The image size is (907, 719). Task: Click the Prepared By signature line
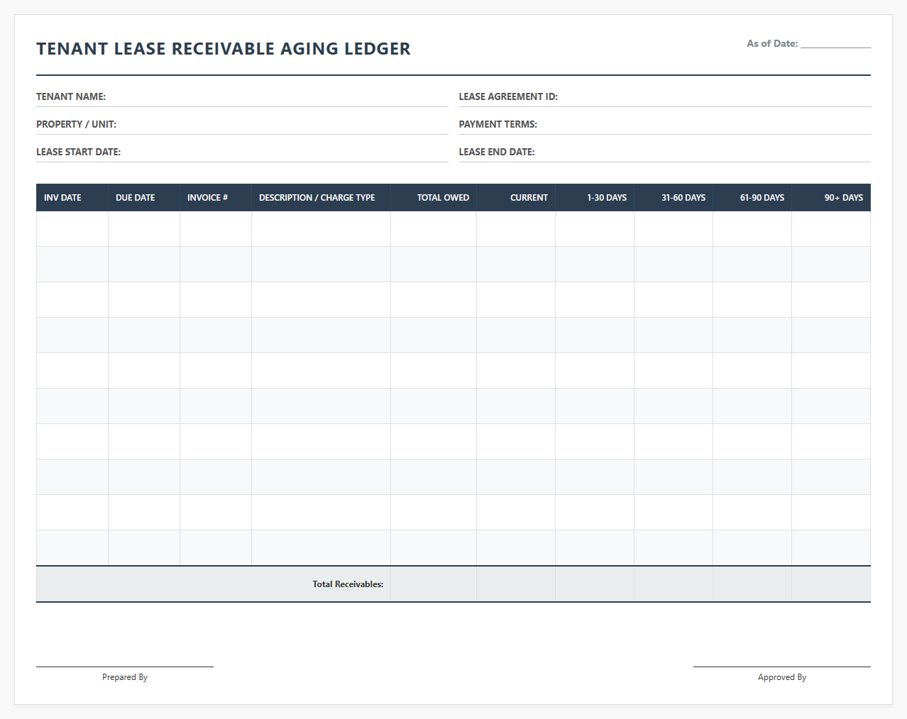[125, 667]
